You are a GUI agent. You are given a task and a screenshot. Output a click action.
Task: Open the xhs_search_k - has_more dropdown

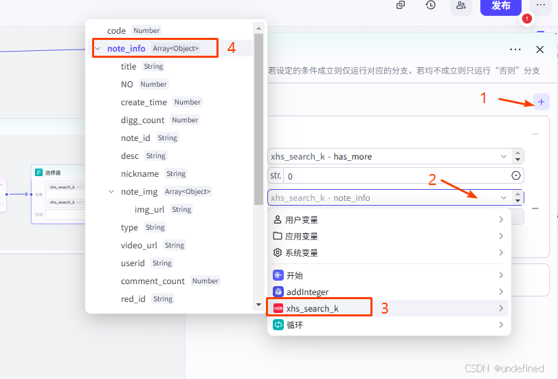(x=390, y=156)
